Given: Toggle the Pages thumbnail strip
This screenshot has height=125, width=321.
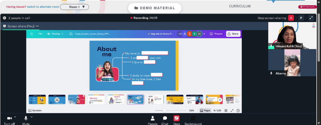Looking at the screenshot, I should [205, 111].
